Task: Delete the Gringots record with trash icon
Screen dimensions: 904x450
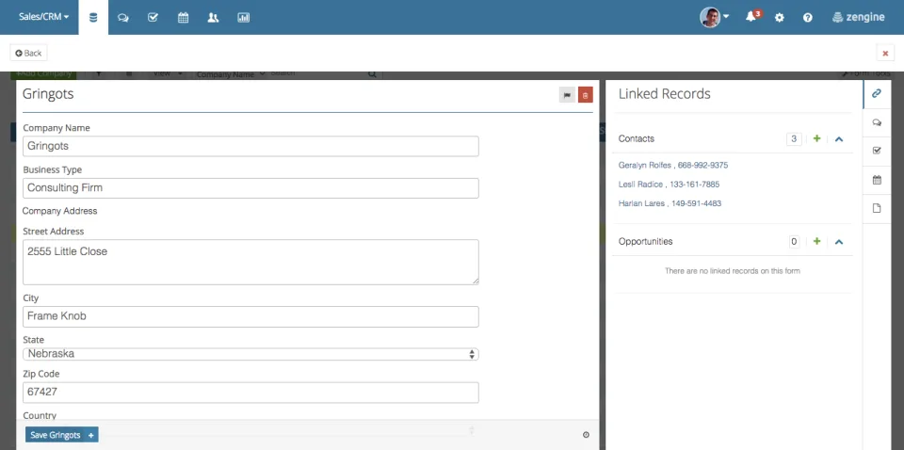Action: pos(585,96)
